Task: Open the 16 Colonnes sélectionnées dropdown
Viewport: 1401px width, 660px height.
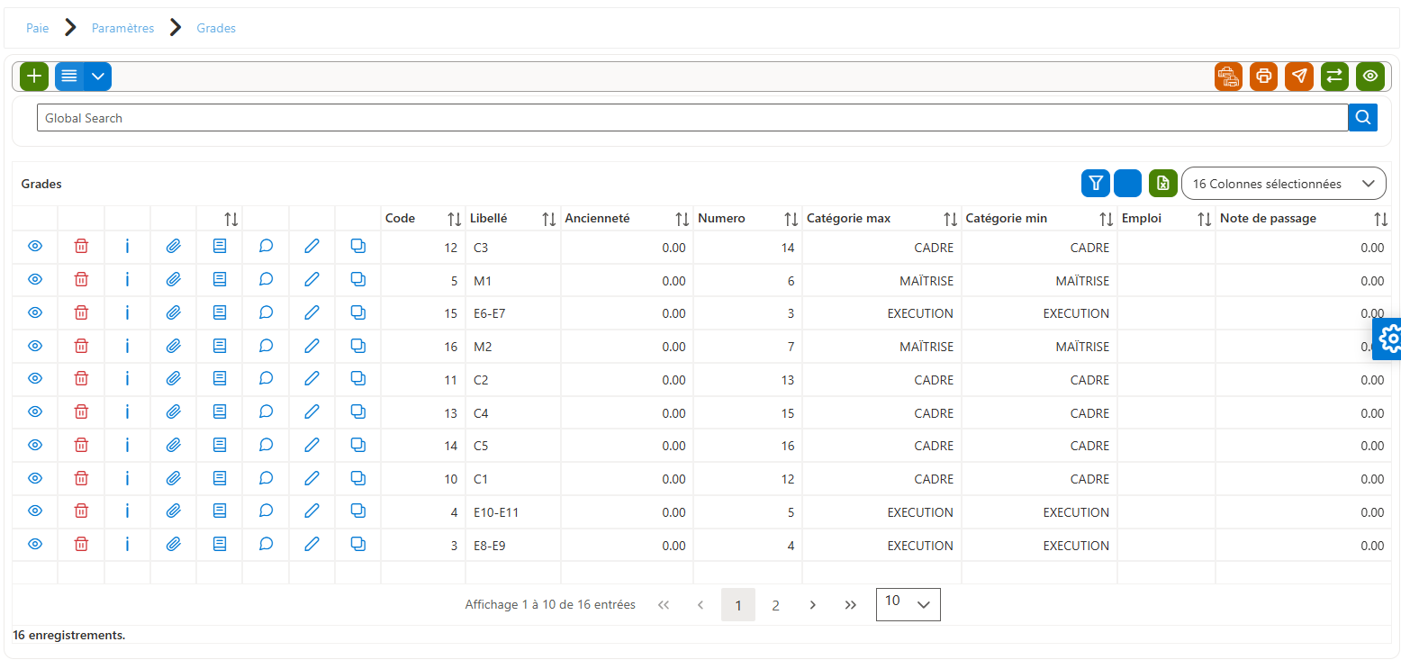Action: pos(1283,184)
